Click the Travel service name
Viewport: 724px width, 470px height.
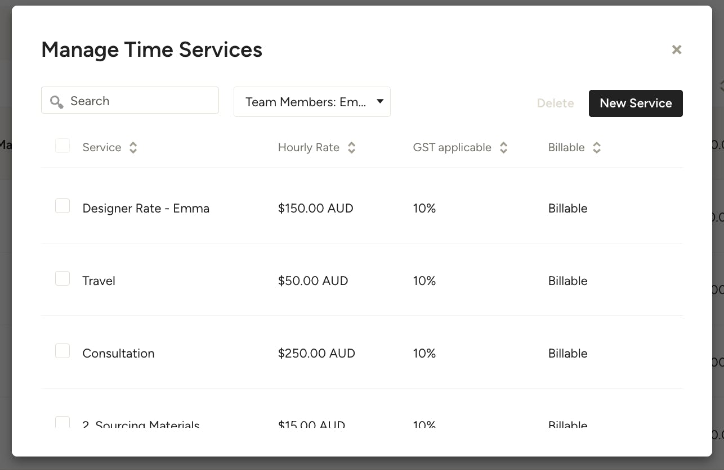99,281
